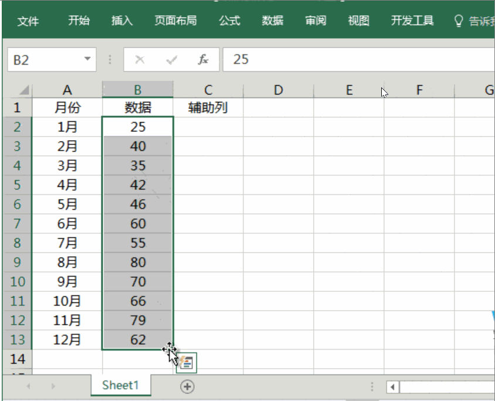This screenshot has height=401, width=495.
Task: Click the cancel entry X icon
Action: pos(140,59)
